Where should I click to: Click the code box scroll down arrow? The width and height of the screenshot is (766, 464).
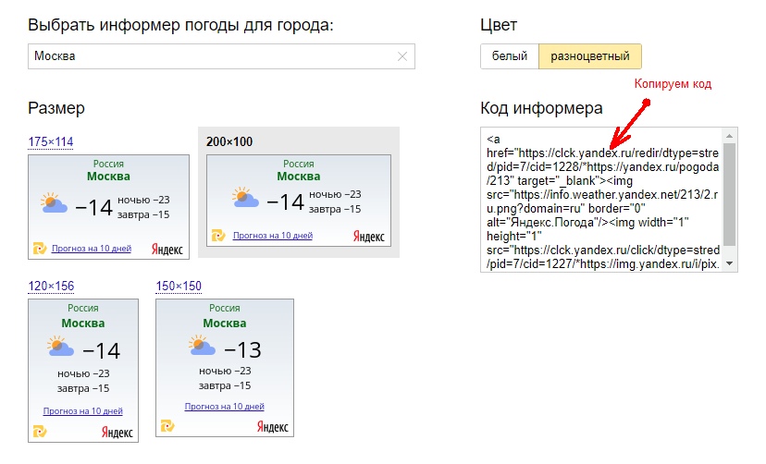click(729, 263)
